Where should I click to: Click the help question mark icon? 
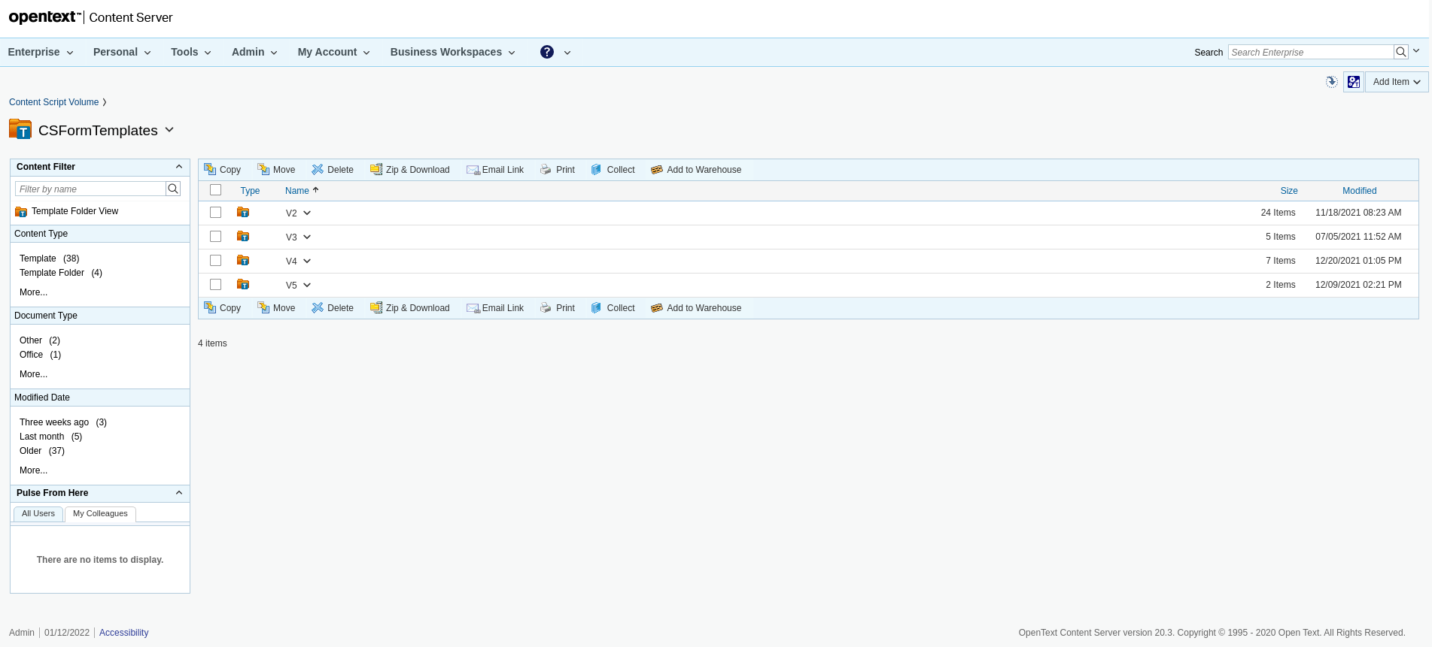click(547, 52)
